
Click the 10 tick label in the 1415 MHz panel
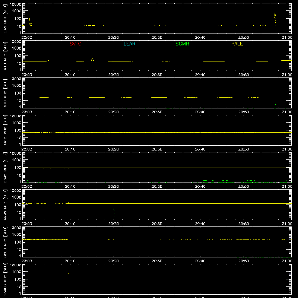pos(19,138)
